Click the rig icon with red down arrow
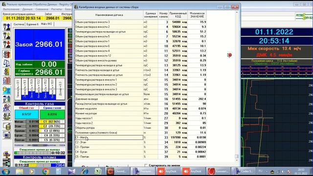 (x=6, y=44)
